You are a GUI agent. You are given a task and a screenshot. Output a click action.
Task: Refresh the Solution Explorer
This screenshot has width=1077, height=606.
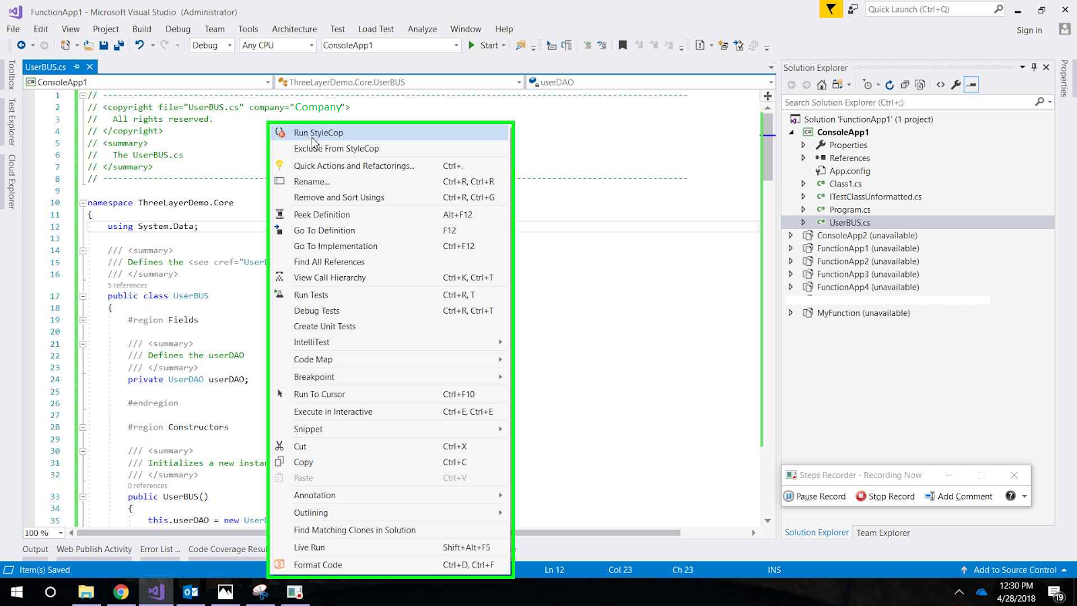pyautogui.click(x=889, y=84)
